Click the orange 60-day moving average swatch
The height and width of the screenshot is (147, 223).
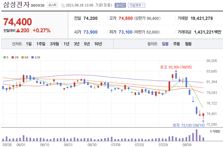[22, 57]
